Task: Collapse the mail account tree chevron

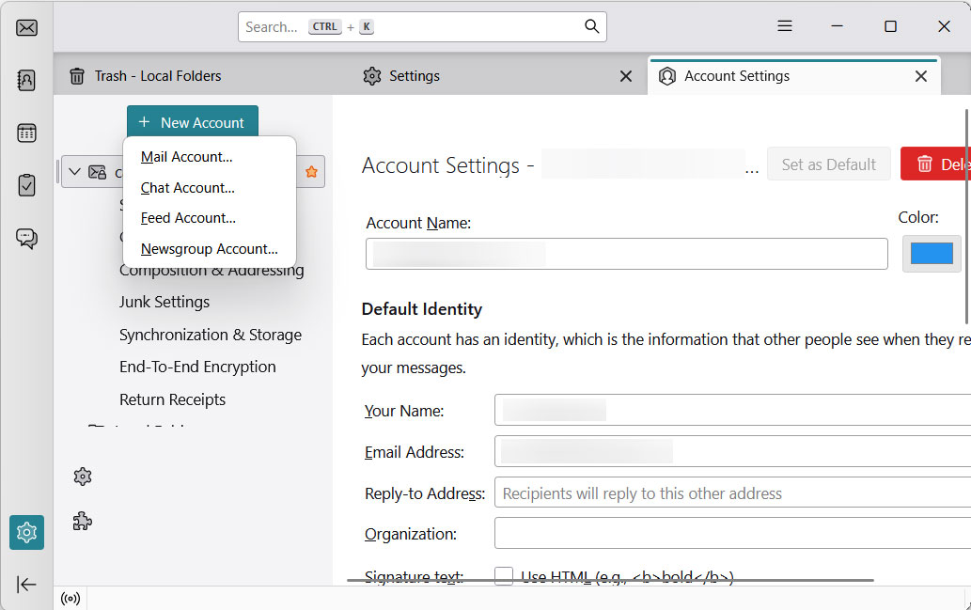Action: (x=75, y=172)
